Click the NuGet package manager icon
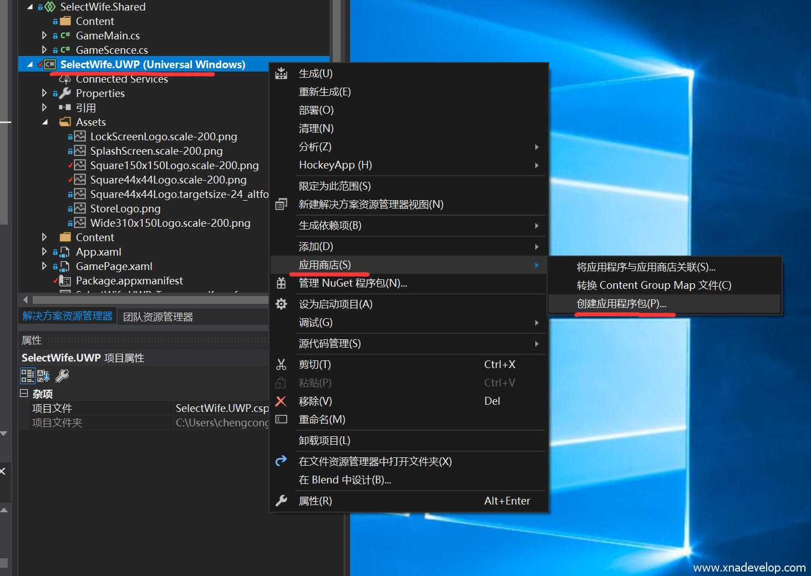 pos(281,283)
